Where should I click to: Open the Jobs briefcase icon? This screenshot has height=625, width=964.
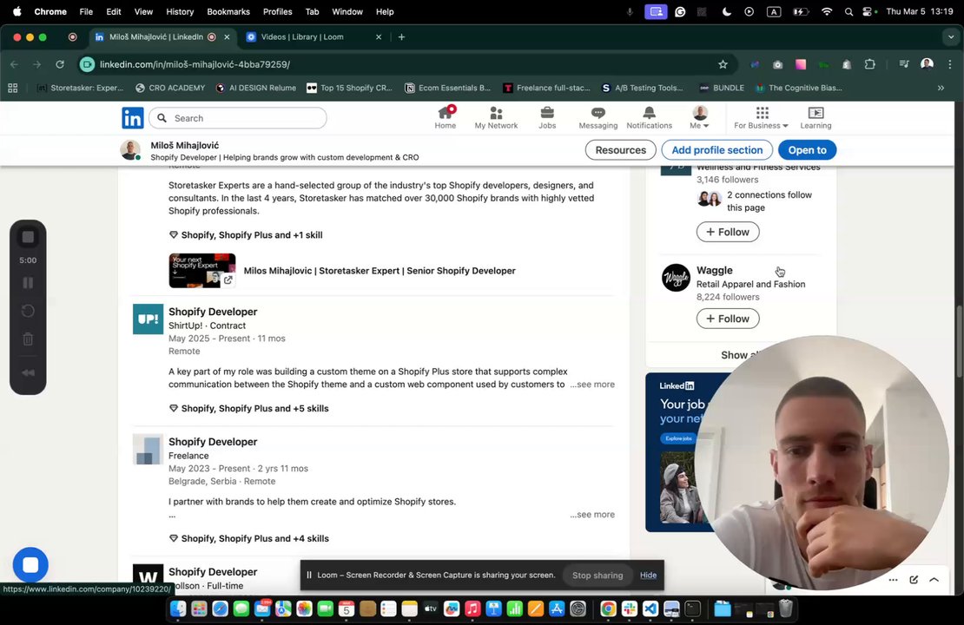click(x=546, y=117)
